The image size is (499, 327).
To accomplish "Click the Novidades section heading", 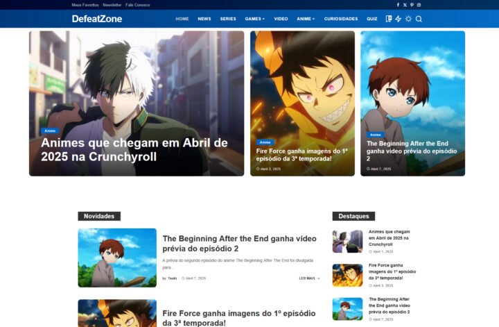I will 99,216.
